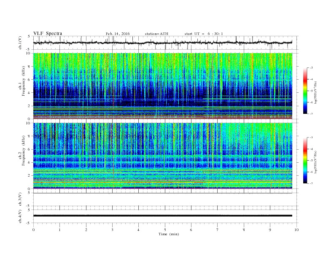Viewport: 334px width, 258px height.
Task: Click the 'ch.3(V)' axis label
Action: click(x=20, y=199)
